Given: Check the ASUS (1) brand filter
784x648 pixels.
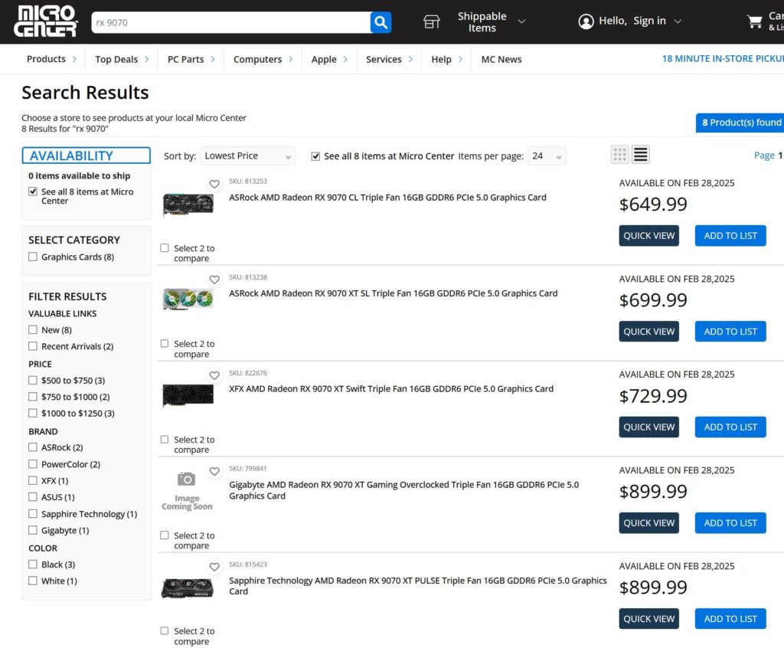Looking at the screenshot, I should click(33, 497).
